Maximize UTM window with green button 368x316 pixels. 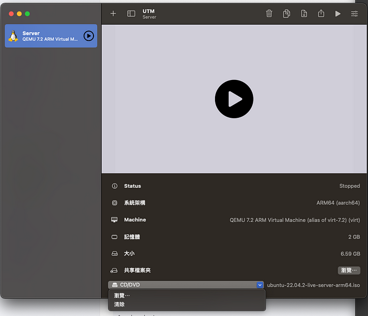[27, 14]
